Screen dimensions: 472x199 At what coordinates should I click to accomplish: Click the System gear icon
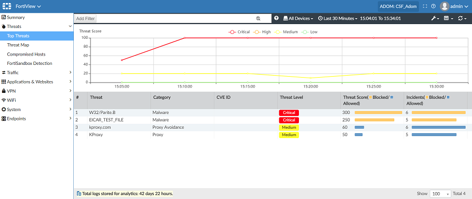pyautogui.click(x=3, y=110)
